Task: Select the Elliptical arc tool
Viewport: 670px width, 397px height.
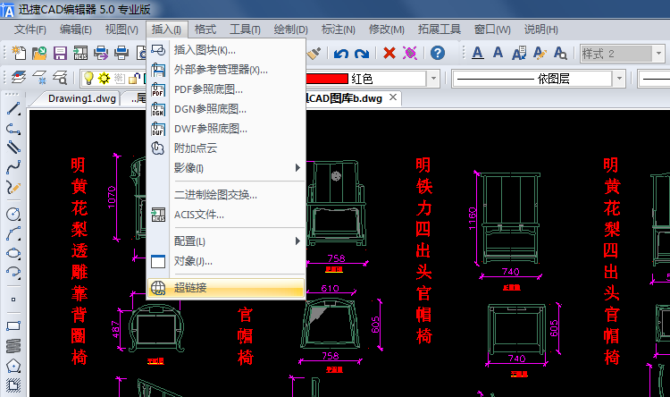Action: (x=13, y=273)
